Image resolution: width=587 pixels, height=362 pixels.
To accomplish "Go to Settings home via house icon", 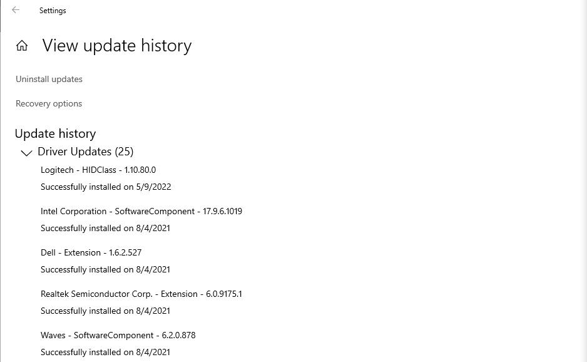I will (x=22, y=46).
